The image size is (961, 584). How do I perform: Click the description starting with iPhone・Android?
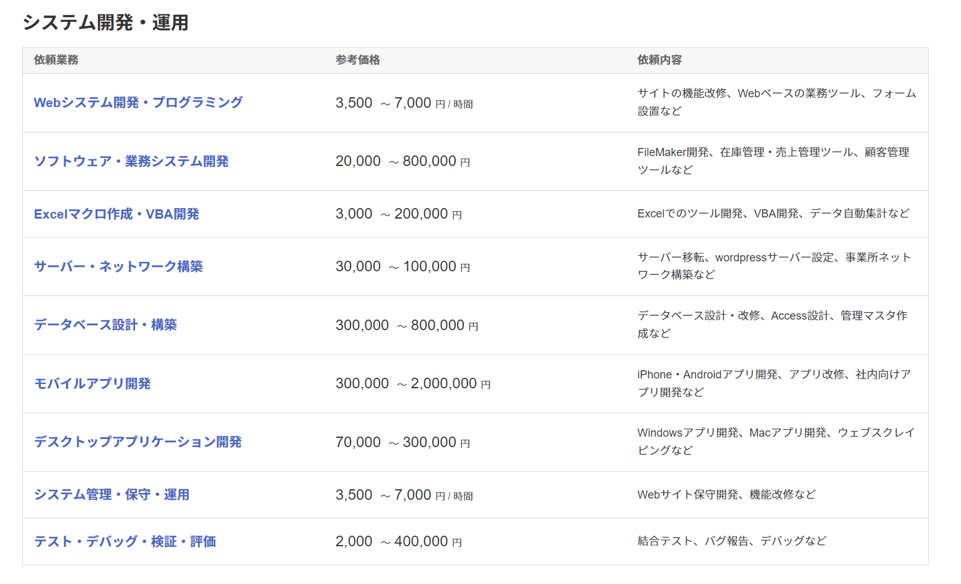click(774, 383)
